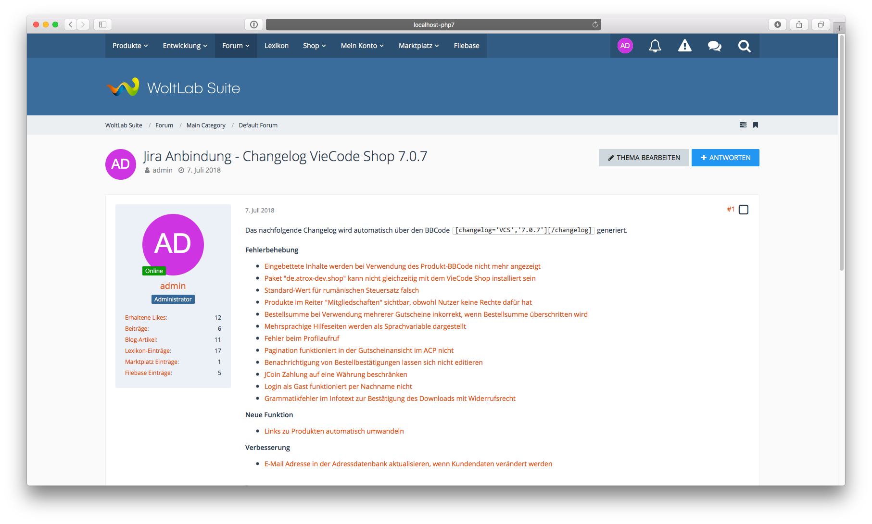Click the bookmark subscribe icon in breadcrumb bar
The image size is (872, 524).
pyautogui.click(x=756, y=125)
